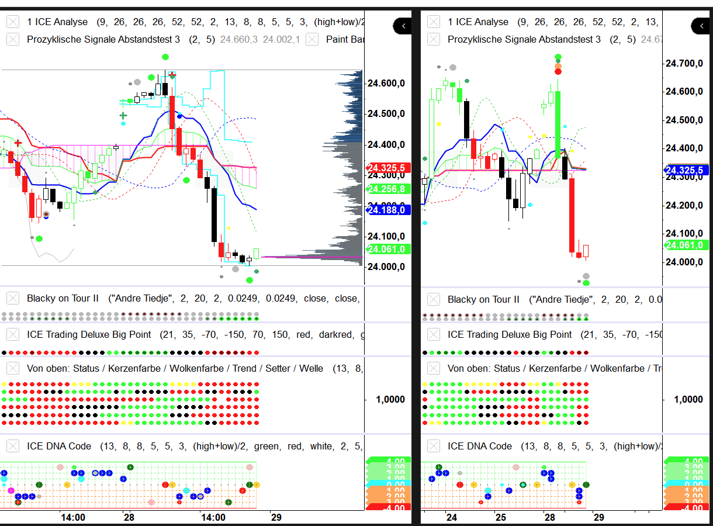713x526 pixels.
Task: Close ICE DNA Code in right chart
Action: click(x=434, y=447)
